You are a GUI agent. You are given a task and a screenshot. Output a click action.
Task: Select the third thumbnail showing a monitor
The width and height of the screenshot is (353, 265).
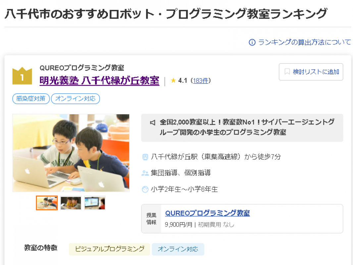[x=95, y=203]
